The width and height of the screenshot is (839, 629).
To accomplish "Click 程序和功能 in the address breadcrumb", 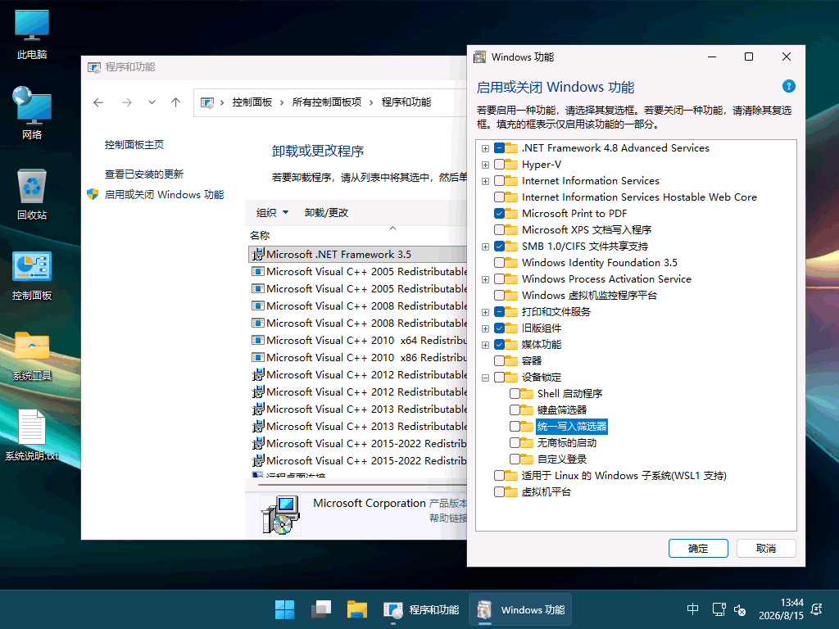I will tap(406, 102).
